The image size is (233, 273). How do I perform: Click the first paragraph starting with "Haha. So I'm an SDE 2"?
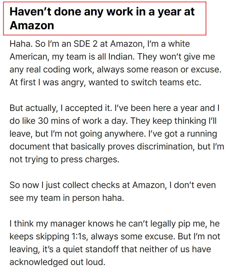(116, 63)
